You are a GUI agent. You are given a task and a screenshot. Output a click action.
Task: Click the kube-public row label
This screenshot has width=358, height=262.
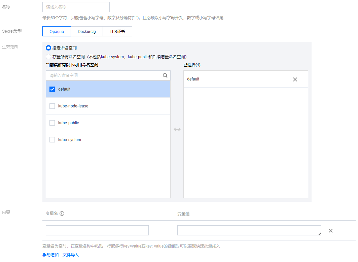69,123
